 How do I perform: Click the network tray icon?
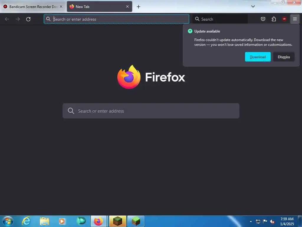click(x=258, y=221)
